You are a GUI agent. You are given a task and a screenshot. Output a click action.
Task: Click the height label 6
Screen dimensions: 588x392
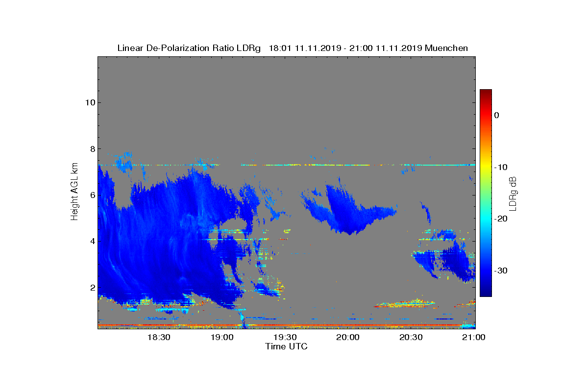click(x=92, y=195)
